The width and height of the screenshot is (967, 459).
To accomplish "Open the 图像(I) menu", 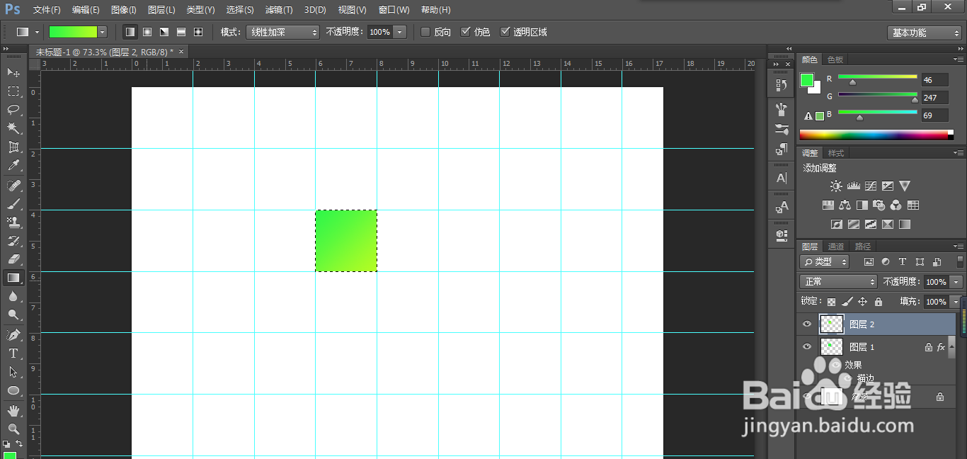I will (x=124, y=10).
